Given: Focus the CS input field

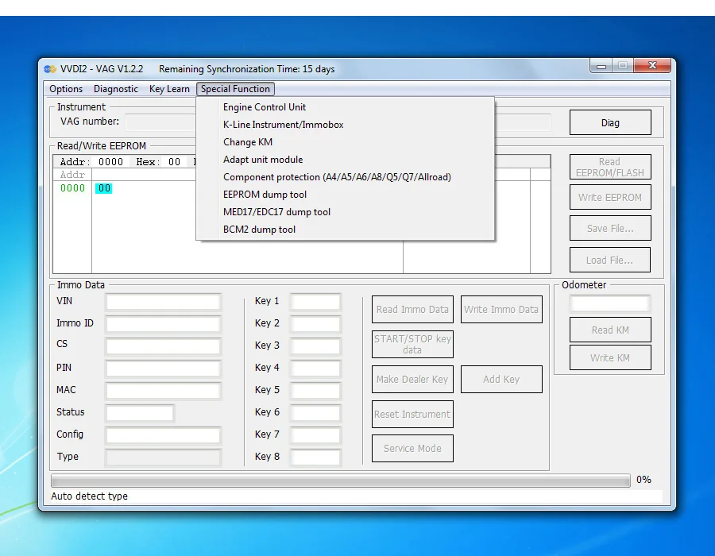Looking at the screenshot, I should pos(163,346).
